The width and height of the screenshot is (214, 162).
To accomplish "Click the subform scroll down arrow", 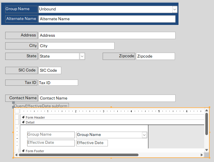I will coord(207,150).
